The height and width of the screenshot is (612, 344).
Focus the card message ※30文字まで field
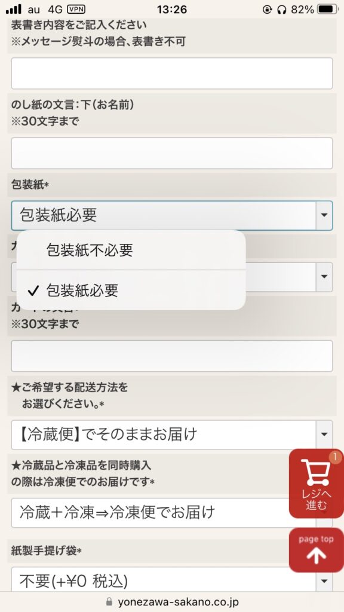tap(171, 356)
